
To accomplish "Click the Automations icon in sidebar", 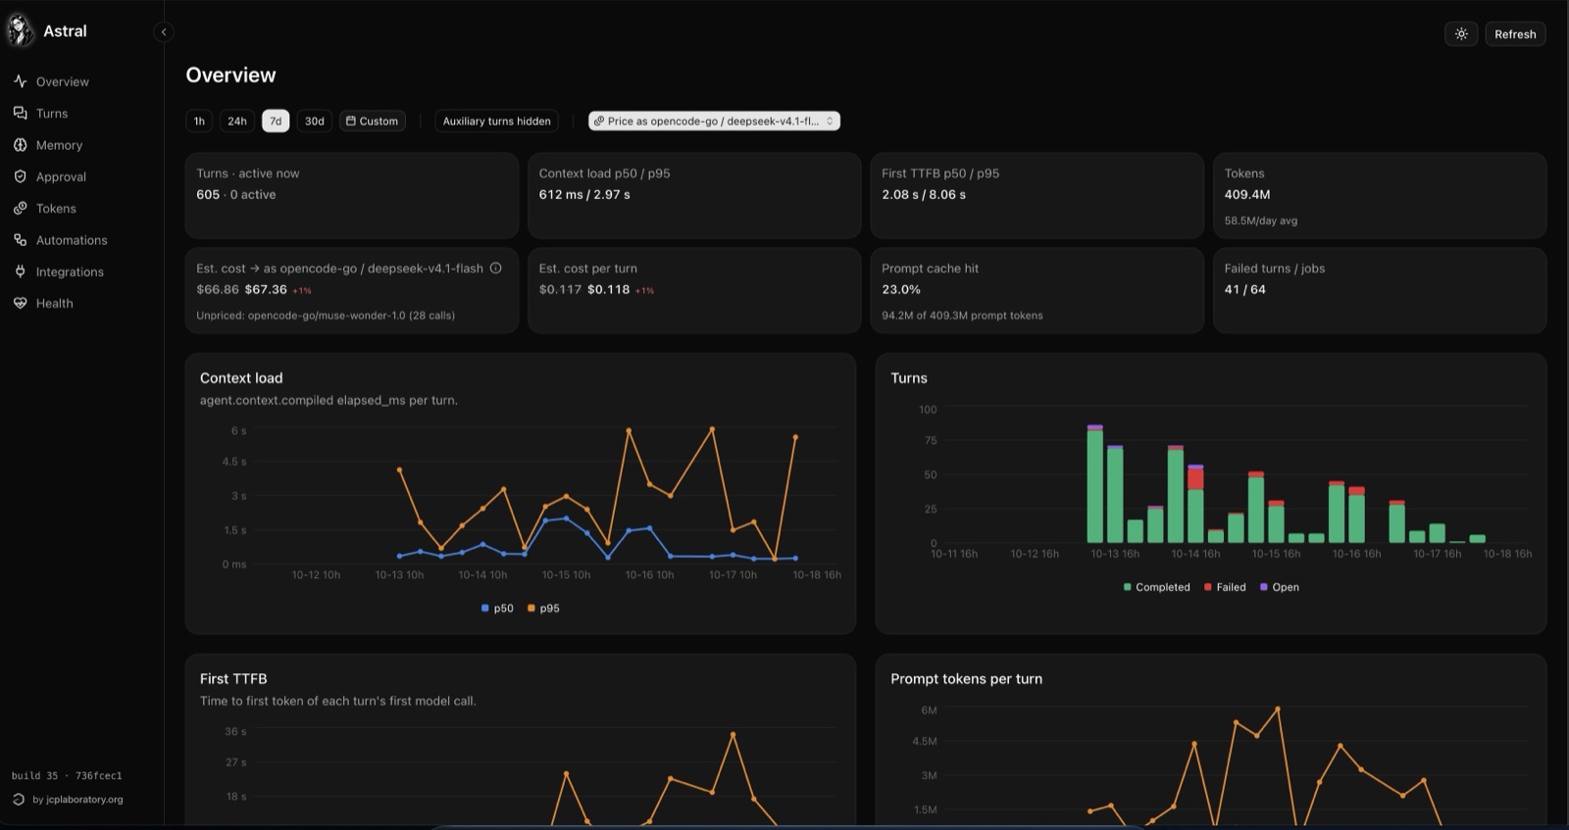I will [20, 239].
